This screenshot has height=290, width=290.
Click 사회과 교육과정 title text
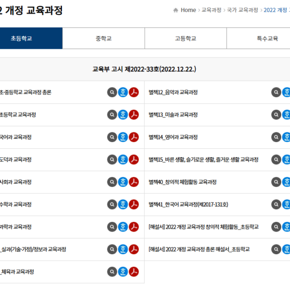15,182
